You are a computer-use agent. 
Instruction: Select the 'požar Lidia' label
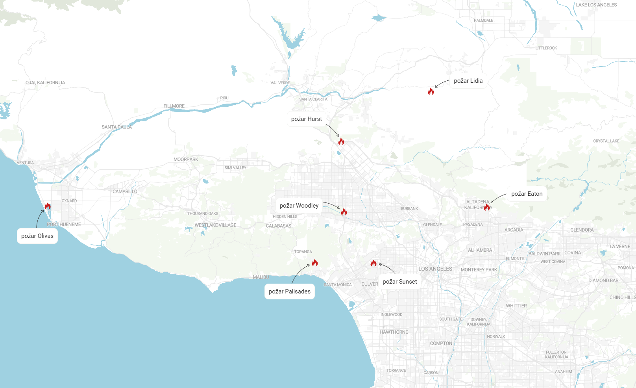pyautogui.click(x=468, y=81)
